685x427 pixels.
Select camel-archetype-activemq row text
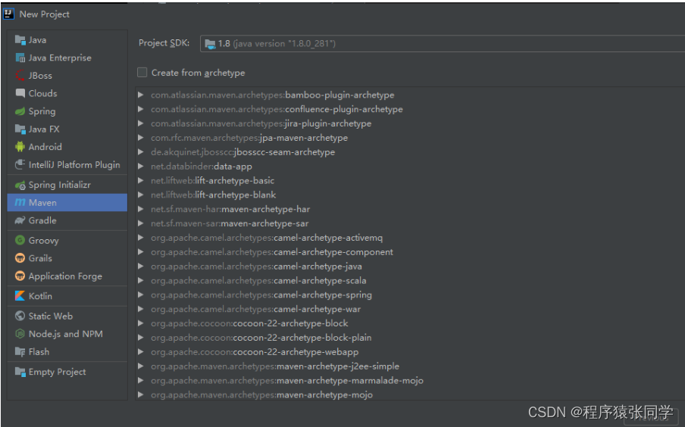pyautogui.click(x=267, y=238)
